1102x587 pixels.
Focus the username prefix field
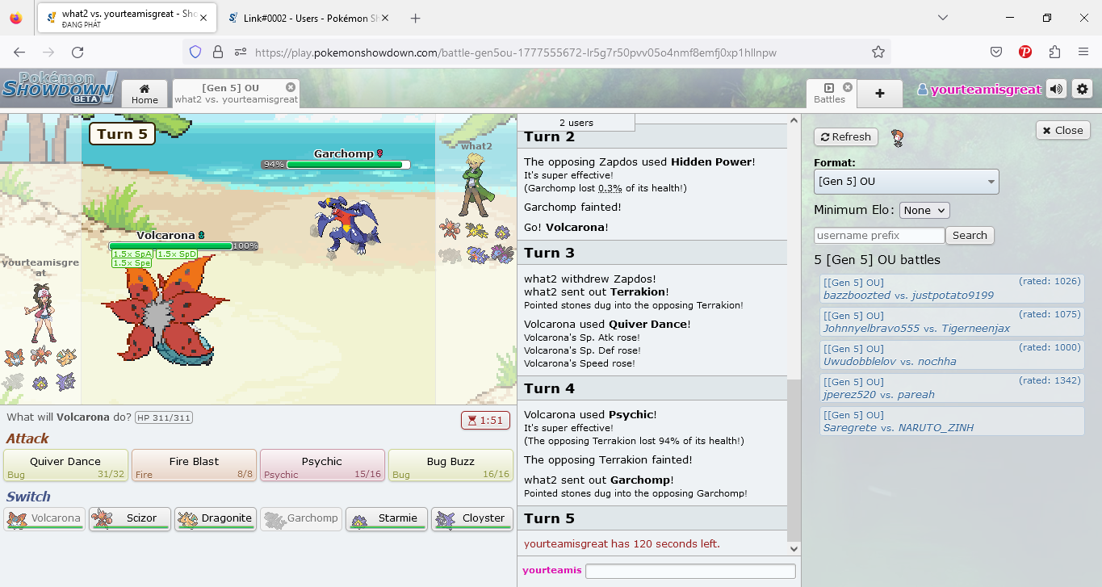[879, 236]
